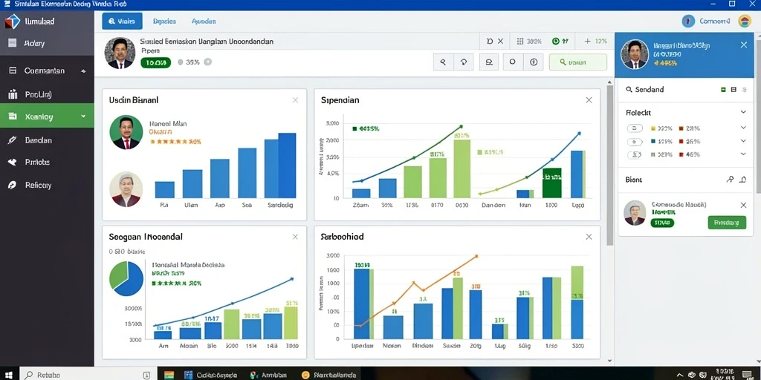The height and width of the screenshot is (380, 761).
Task: Click the dashboard vertical scrollbar
Action: point(610,166)
